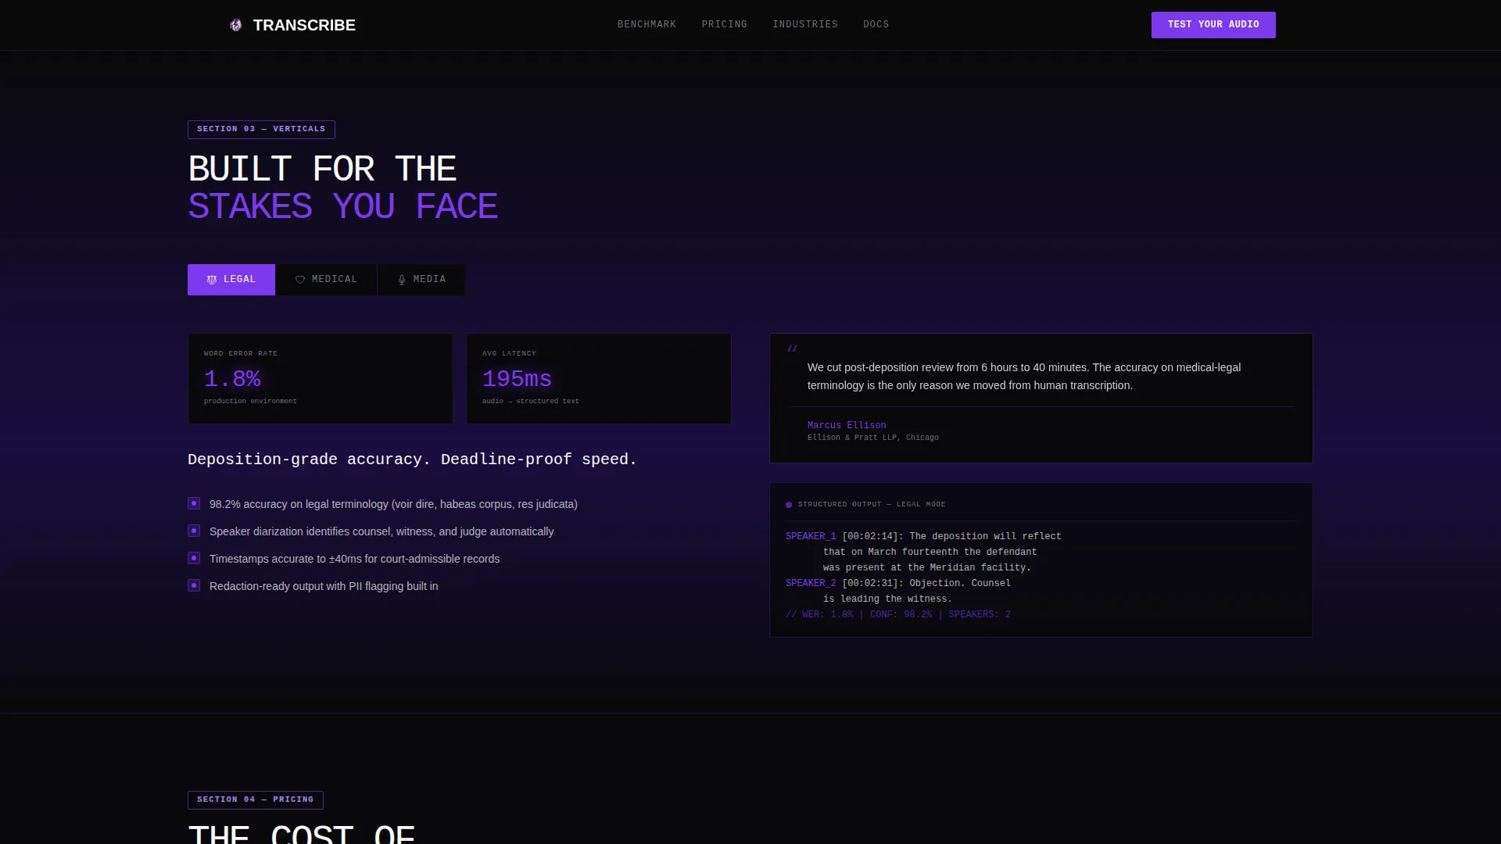The image size is (1501, 844).
Task: Click the text '98.2% accuracy on legal terminology'
Action: click(x=299, y=504)
